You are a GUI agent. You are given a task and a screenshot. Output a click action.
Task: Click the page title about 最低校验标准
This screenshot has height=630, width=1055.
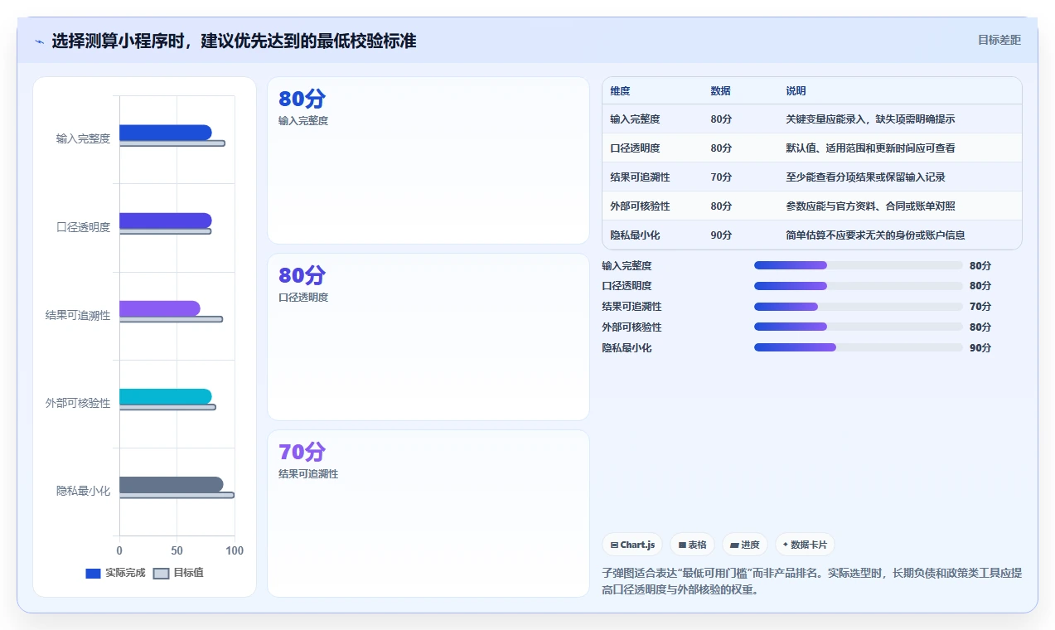point(234,41)
